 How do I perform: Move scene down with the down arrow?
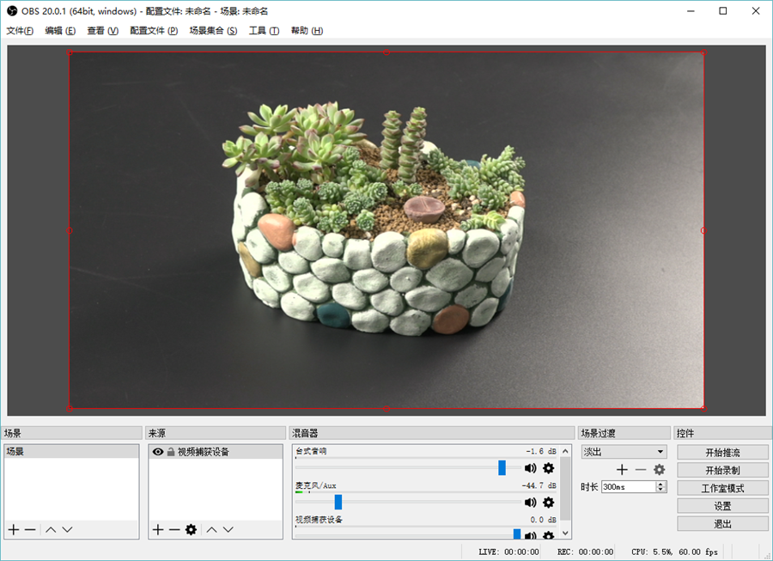(x=67, y=530)
